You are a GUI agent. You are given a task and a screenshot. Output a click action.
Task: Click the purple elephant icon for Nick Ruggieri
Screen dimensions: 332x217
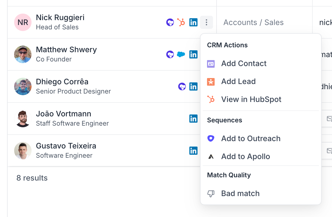pyautogui.click(x=170, y=22)
